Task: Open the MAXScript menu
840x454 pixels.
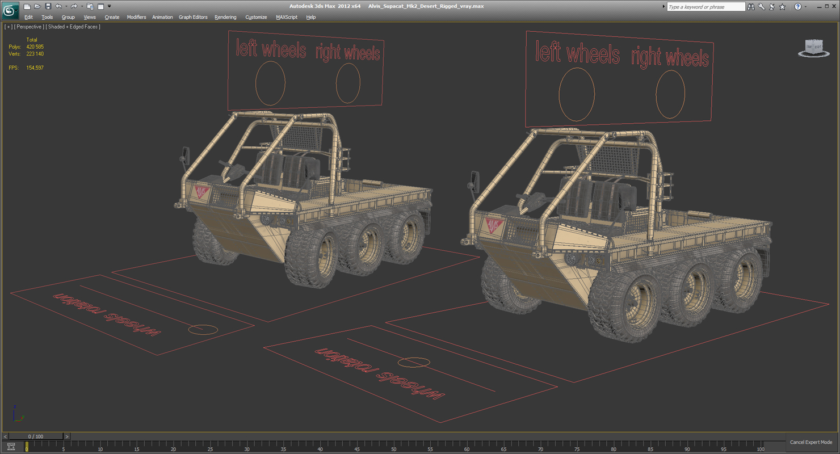Action: click(287, 17)
